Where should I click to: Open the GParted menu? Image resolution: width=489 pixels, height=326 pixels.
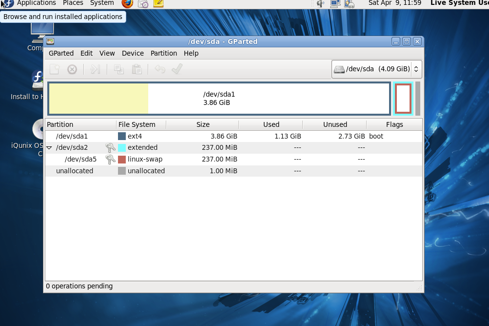[61, 53]
